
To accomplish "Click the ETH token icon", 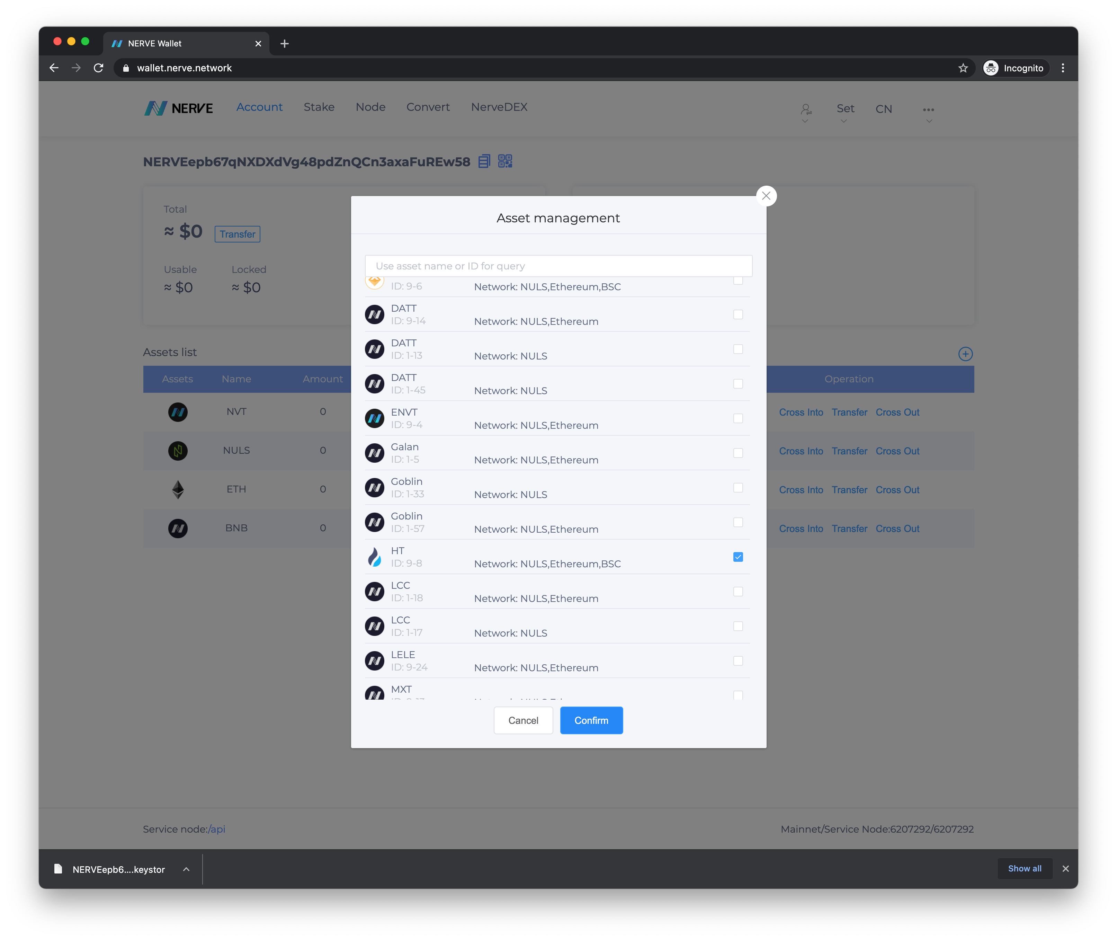I will [x=178, y=490].
